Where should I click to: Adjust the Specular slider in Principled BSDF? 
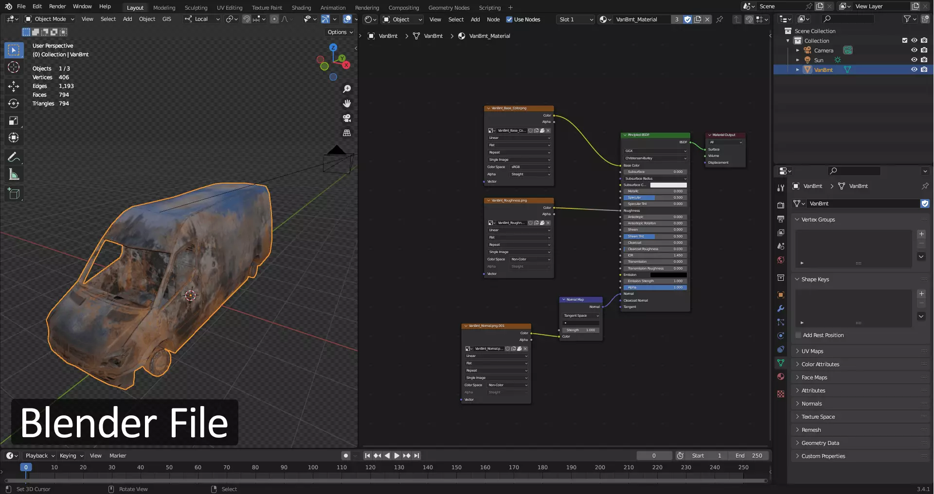pos(655,198)
